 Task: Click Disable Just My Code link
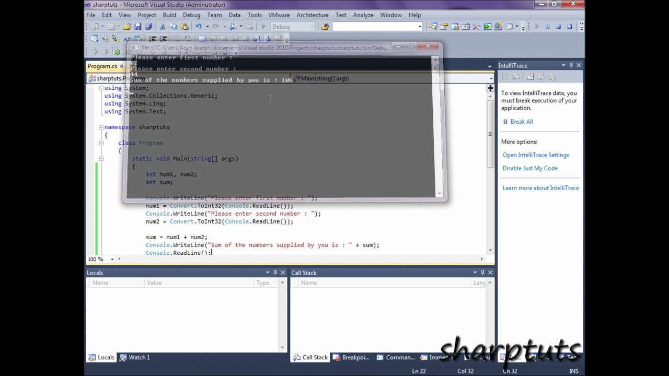coord(530,168)
